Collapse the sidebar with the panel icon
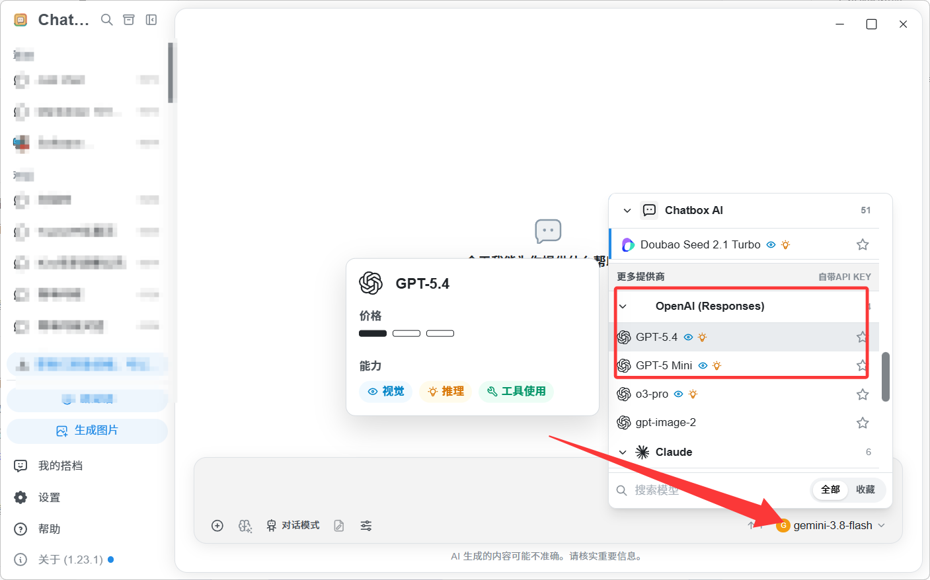This screenshot has height=580, width=930. tap(151, 20)
